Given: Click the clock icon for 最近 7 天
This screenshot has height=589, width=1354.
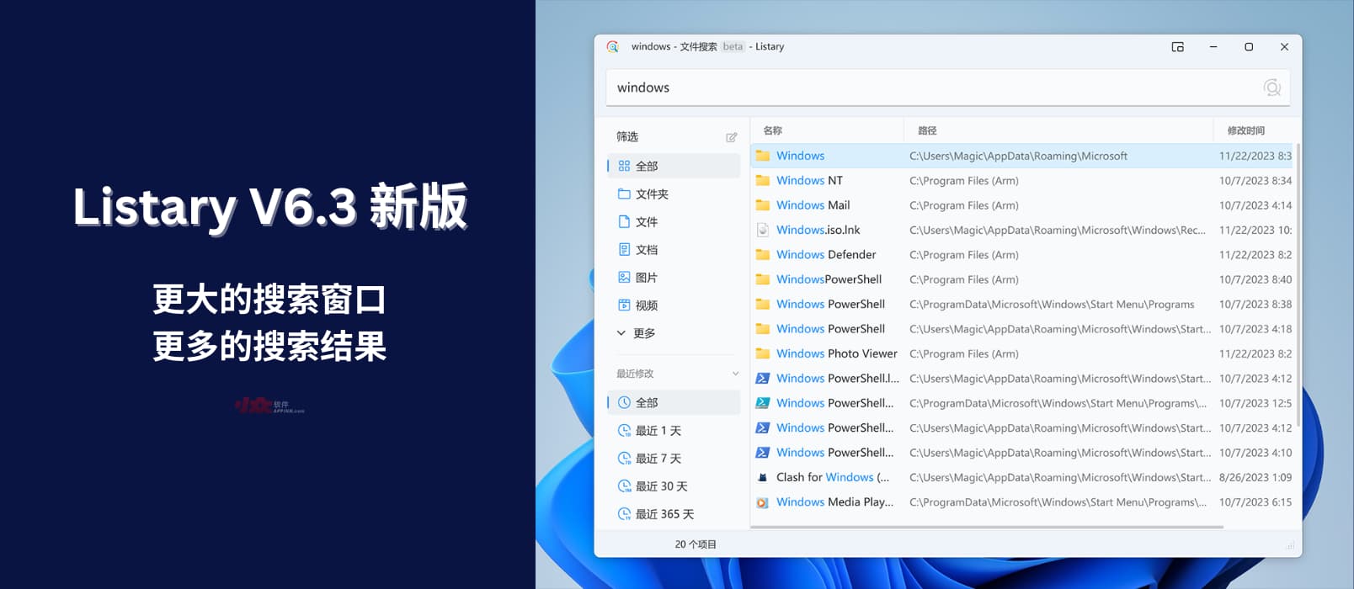Looking at the screenshot, I should point(624,459).
